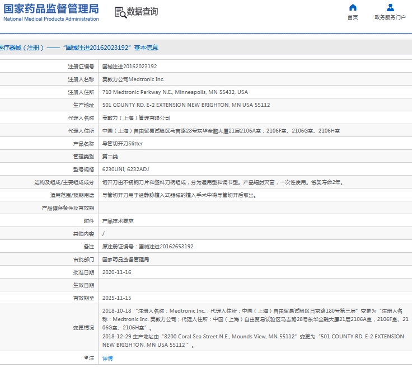
Task: Open the 政务服务门户 user portal icon
Action: pos(390,7)
